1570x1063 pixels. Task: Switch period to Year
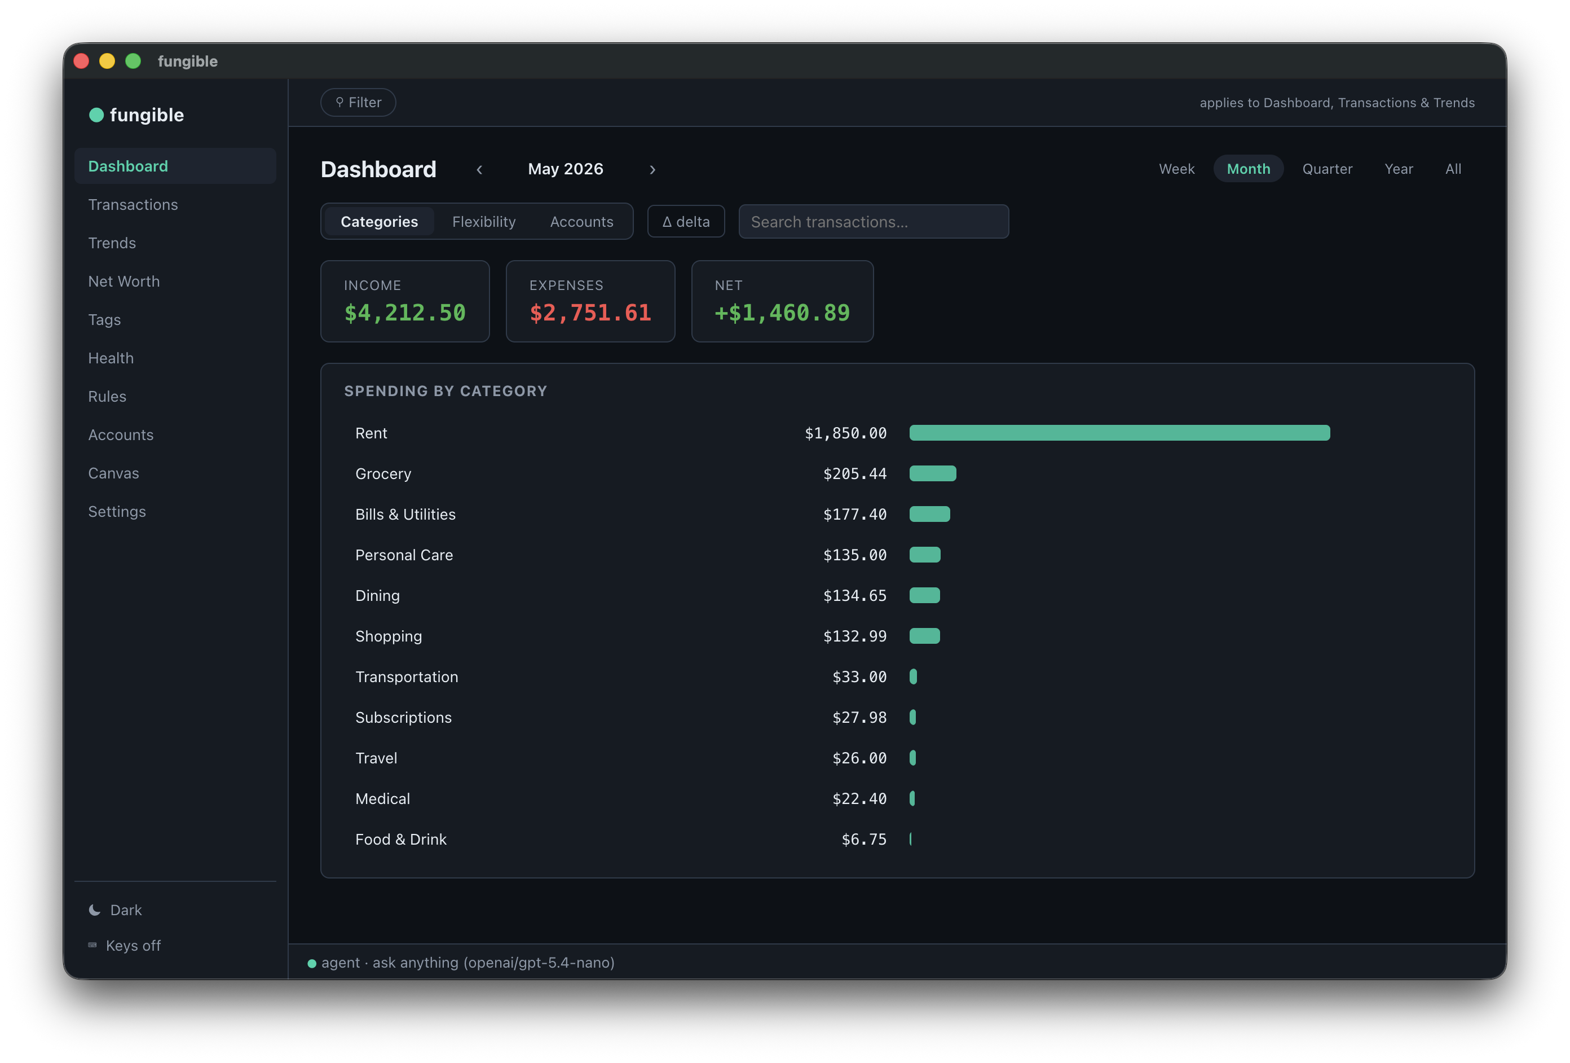(1399, 169)
